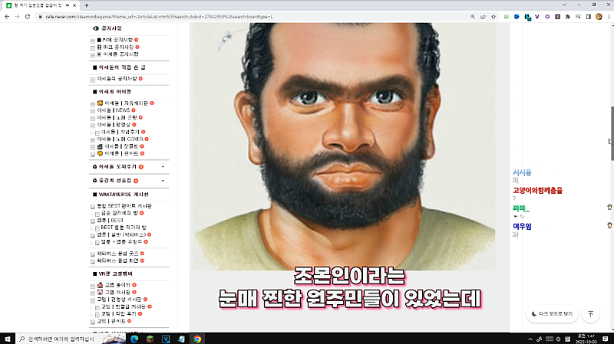Image resolution: width=614 pixels, height=344 pixels.
Task: Open the 이세돌 | 자유게시판 board
Action: click(x=126, y=103)
